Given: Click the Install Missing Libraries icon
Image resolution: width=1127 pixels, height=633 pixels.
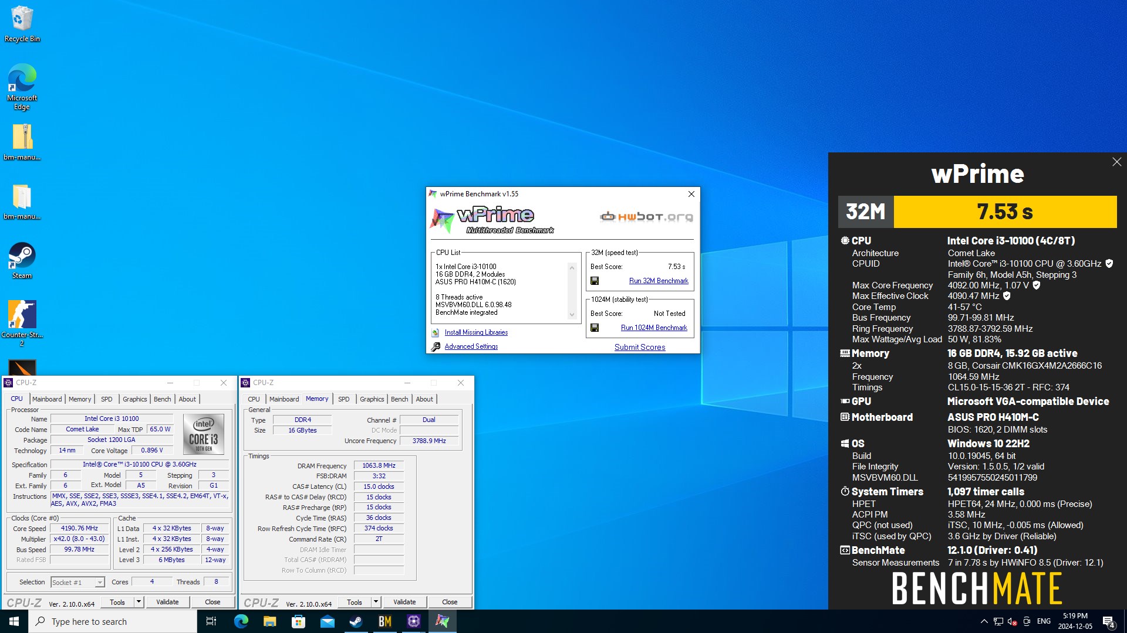Looking at the screenshot, I should [436, 333].
